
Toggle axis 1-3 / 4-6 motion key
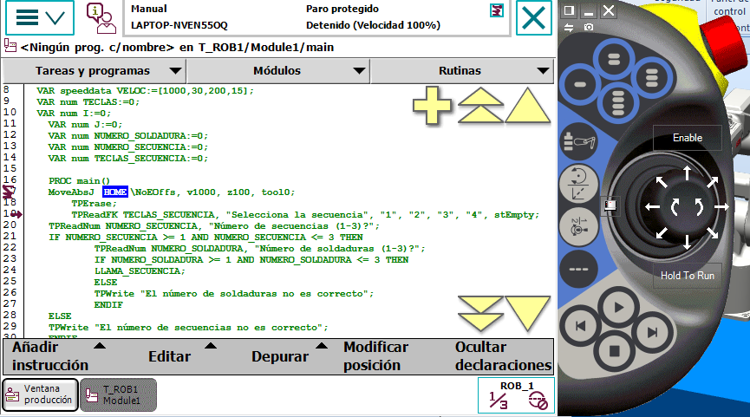[x=579, y=225]
